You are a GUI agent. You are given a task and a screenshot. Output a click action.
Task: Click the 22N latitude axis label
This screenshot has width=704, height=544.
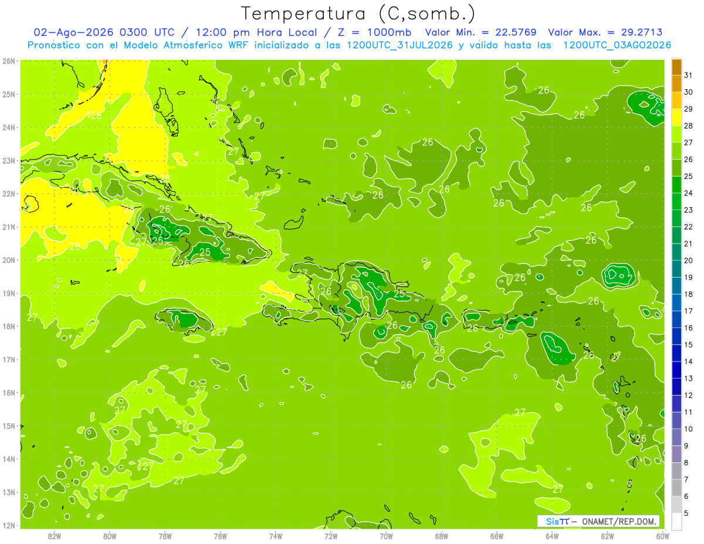pyautogui.click(x=9, y=194)
